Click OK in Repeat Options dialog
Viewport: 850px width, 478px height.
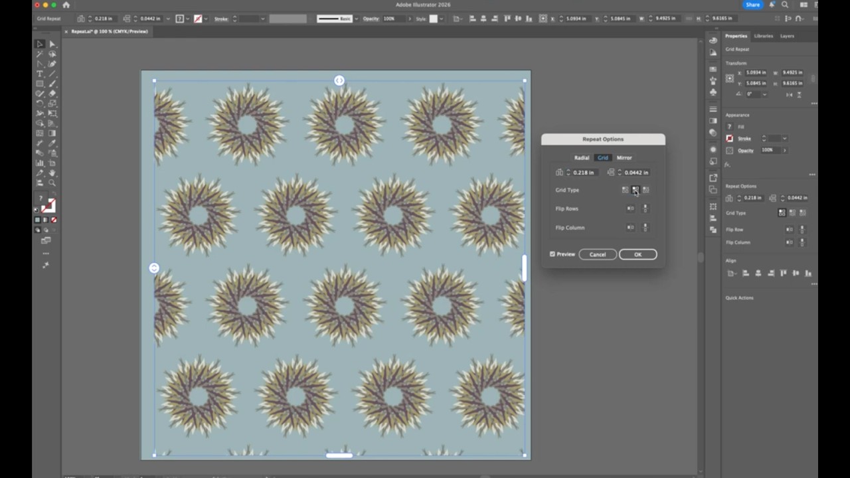[x=637, y=254]
